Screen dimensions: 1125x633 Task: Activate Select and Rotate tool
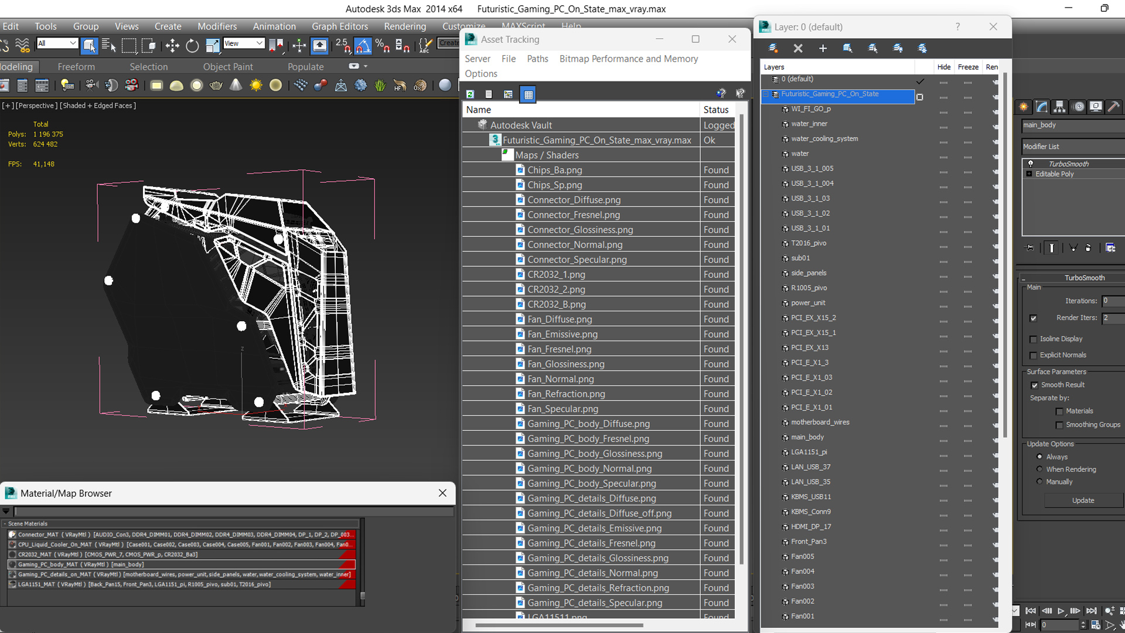pos(192,45)
